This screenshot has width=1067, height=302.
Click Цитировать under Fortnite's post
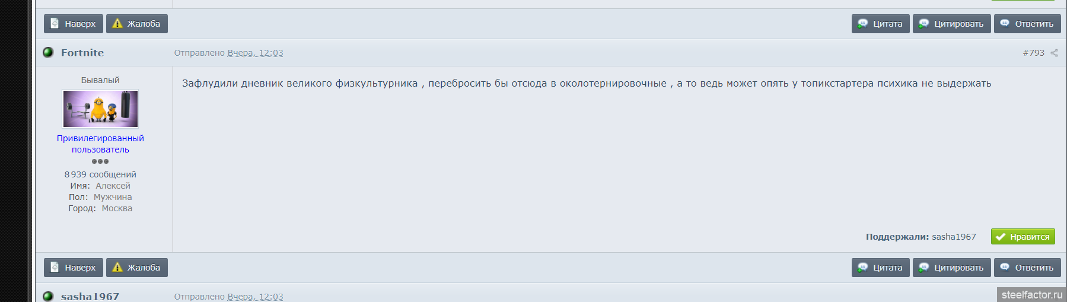click(951, 268)
